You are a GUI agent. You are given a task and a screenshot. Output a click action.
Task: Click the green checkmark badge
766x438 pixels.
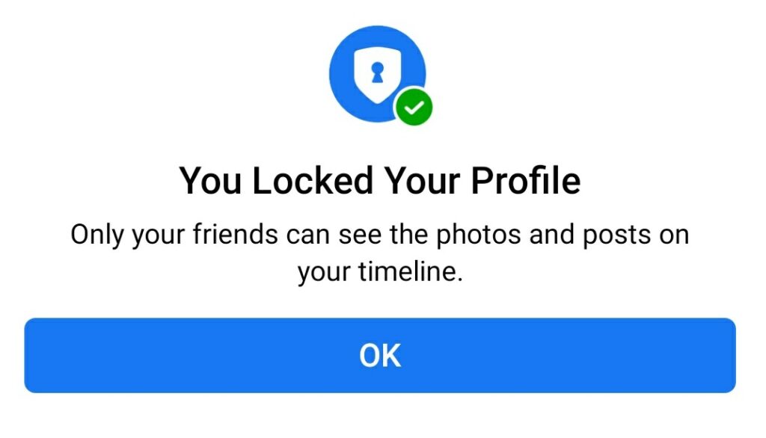pos(414,107)
